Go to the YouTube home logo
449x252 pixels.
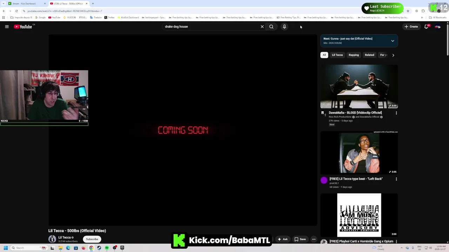[x=23, y=27]
